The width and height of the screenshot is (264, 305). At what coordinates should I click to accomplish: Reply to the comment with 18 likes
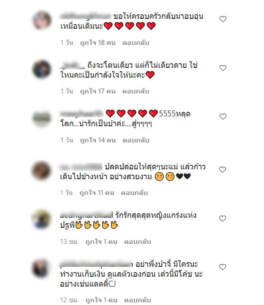[x=136, y=43]
